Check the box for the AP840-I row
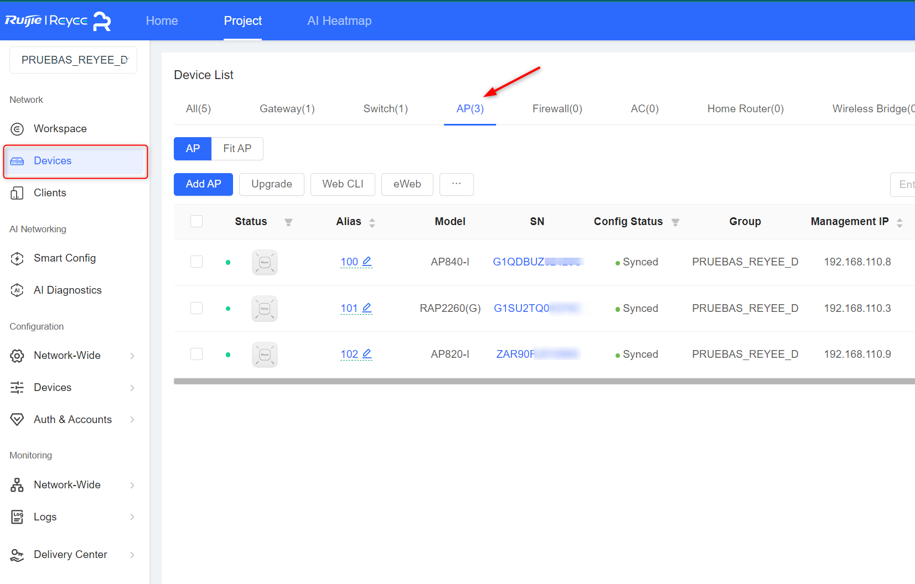This screenshot has width=915, height=584. [x=197, y=262]
